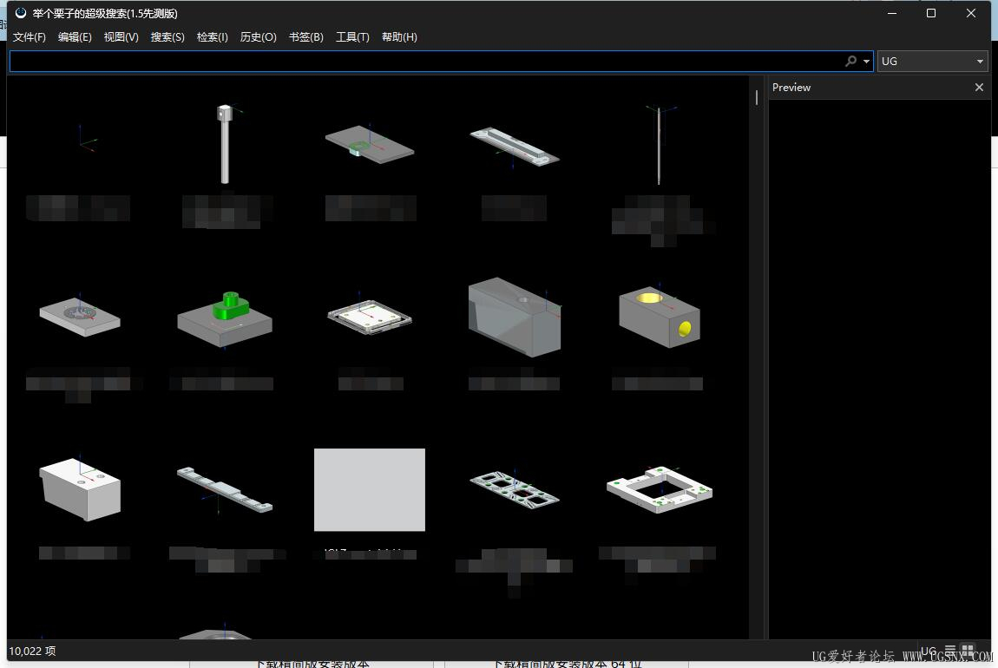Select the square framed plate with white center
998x668 pixels.
coord(369,316)
